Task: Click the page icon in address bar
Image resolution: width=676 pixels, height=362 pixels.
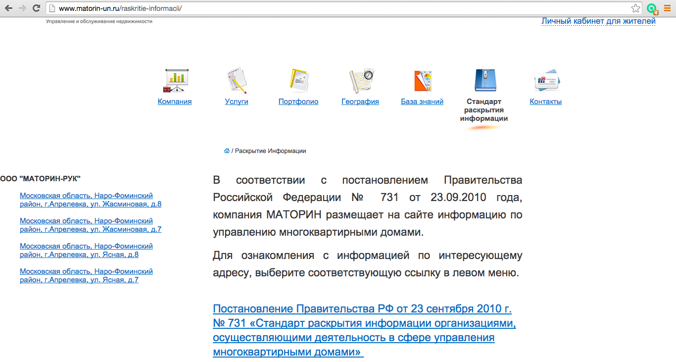Action: [x=52, y=8]
